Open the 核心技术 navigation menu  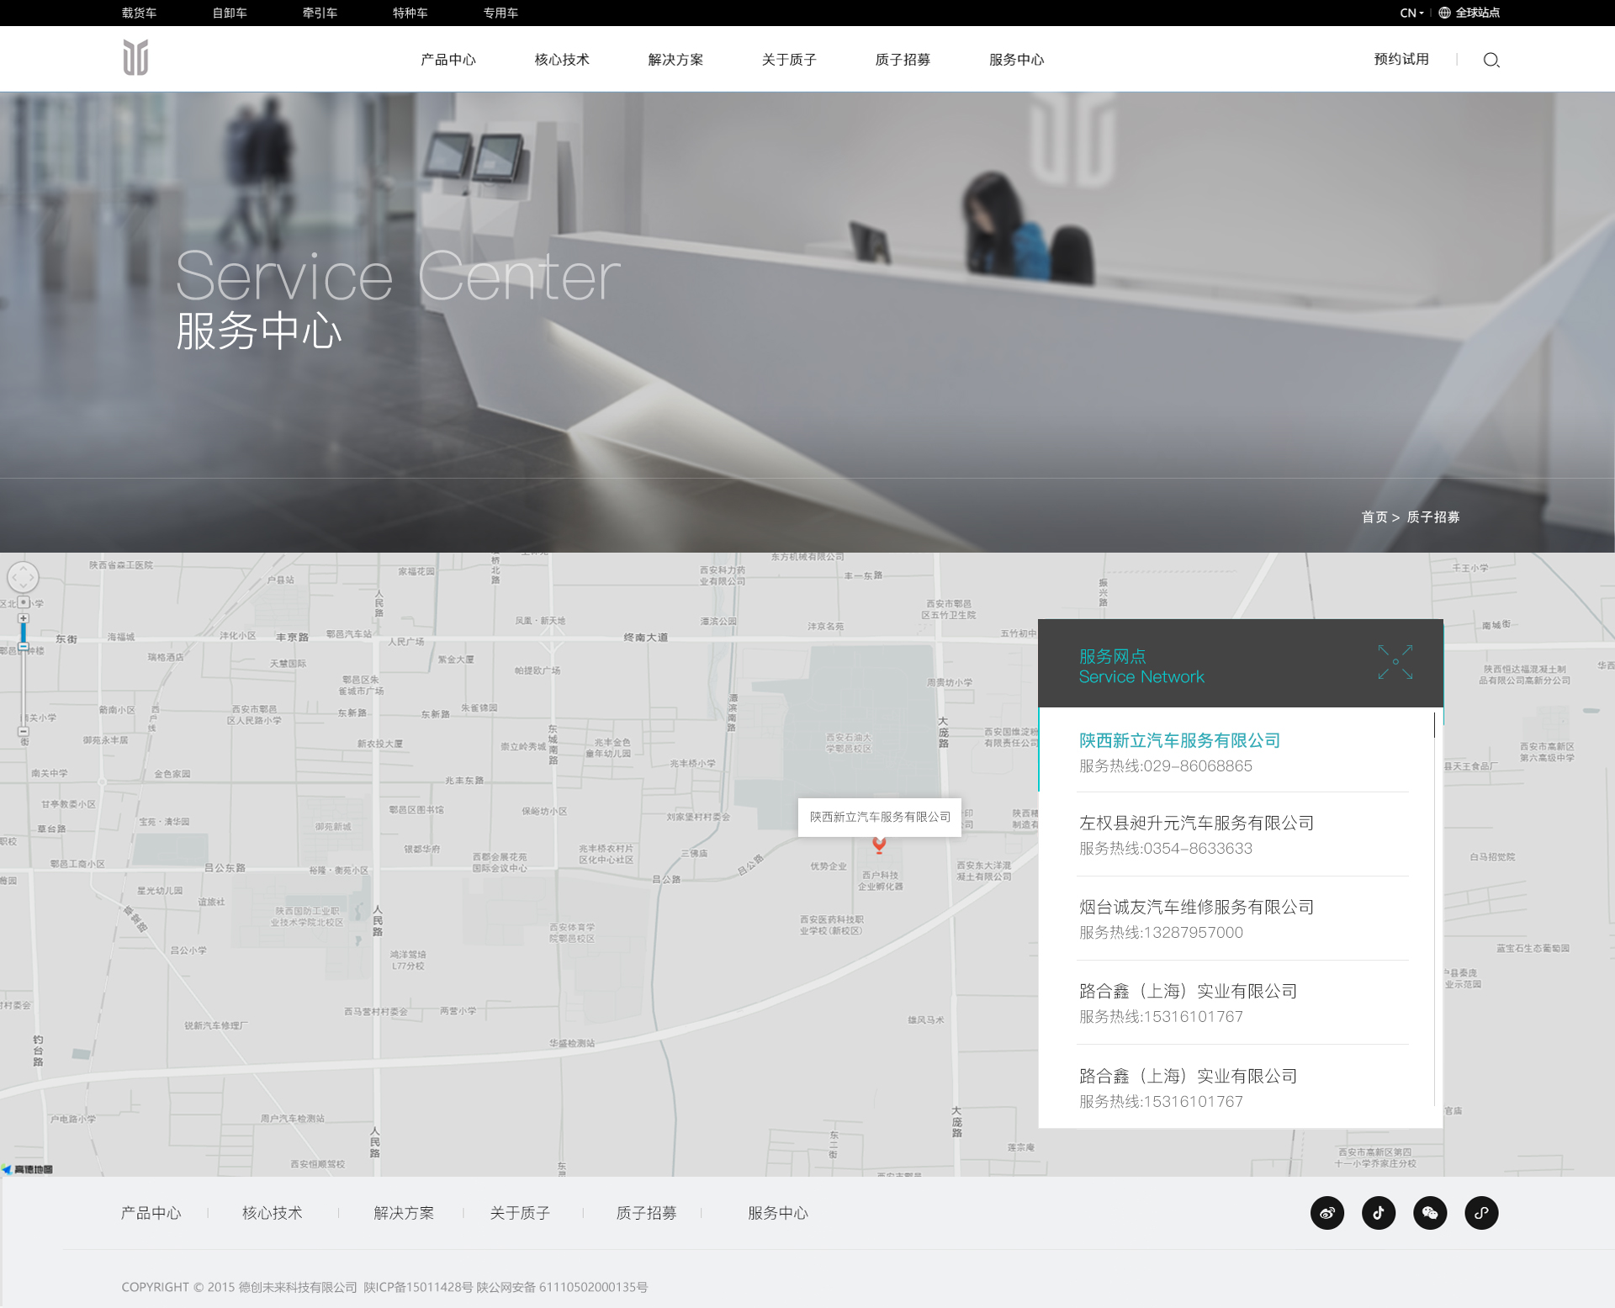coord(562,60)
